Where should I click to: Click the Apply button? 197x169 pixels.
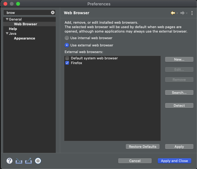pyautogui.click(x=179, y=147)
